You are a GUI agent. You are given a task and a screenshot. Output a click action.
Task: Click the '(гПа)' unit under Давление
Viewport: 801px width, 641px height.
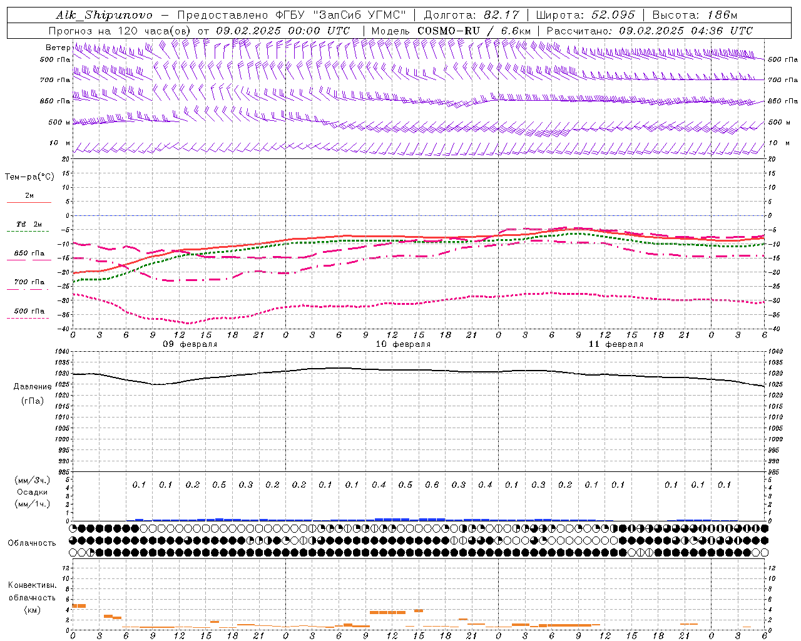[x=33, y=401]
